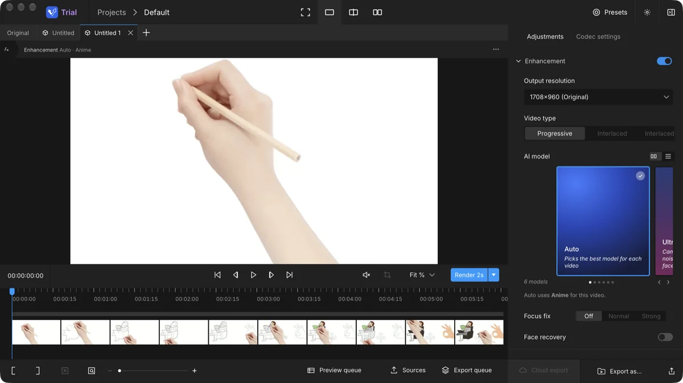Click the timecode 00:00:00:00 field
The height and width of the screenshot is (383, 683).
coord(26,276)
